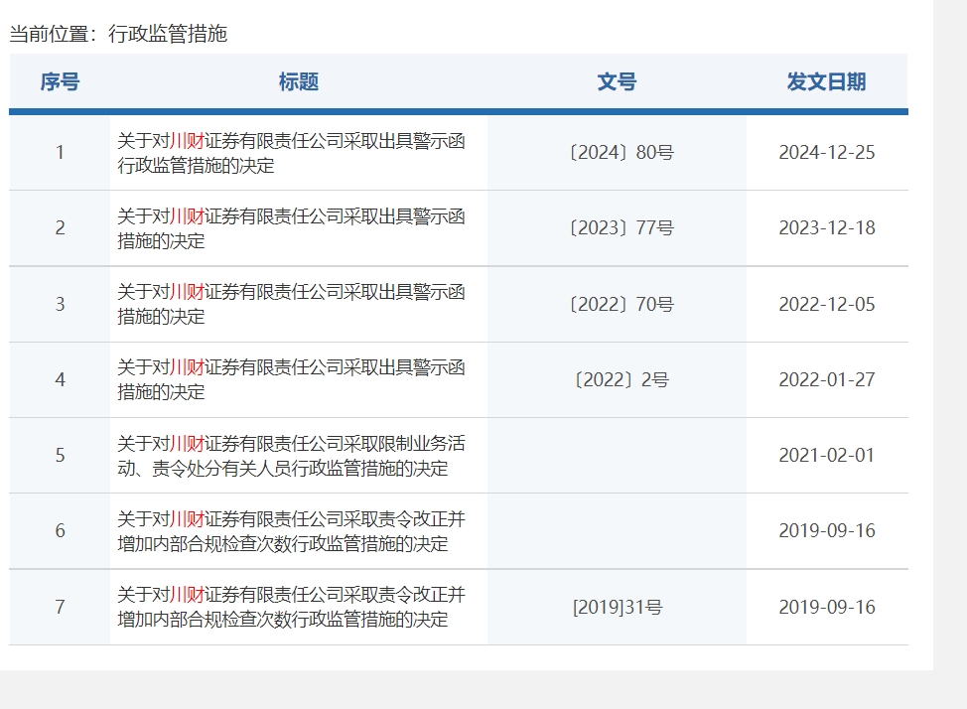Click the date 2022-01-27
The width and height of the screenshot is (967, 709).
tap(827, 379)
